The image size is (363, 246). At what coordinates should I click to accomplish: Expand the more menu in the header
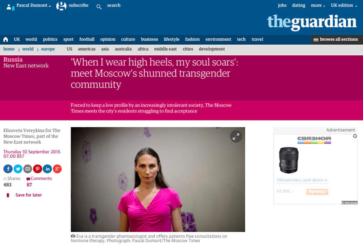click(x=318, y=5)
